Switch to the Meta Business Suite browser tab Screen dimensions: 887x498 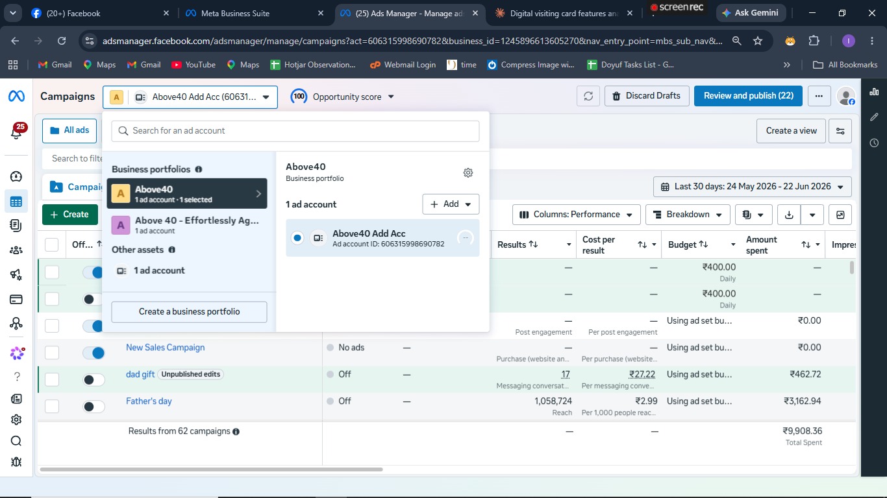coord(255,13)
